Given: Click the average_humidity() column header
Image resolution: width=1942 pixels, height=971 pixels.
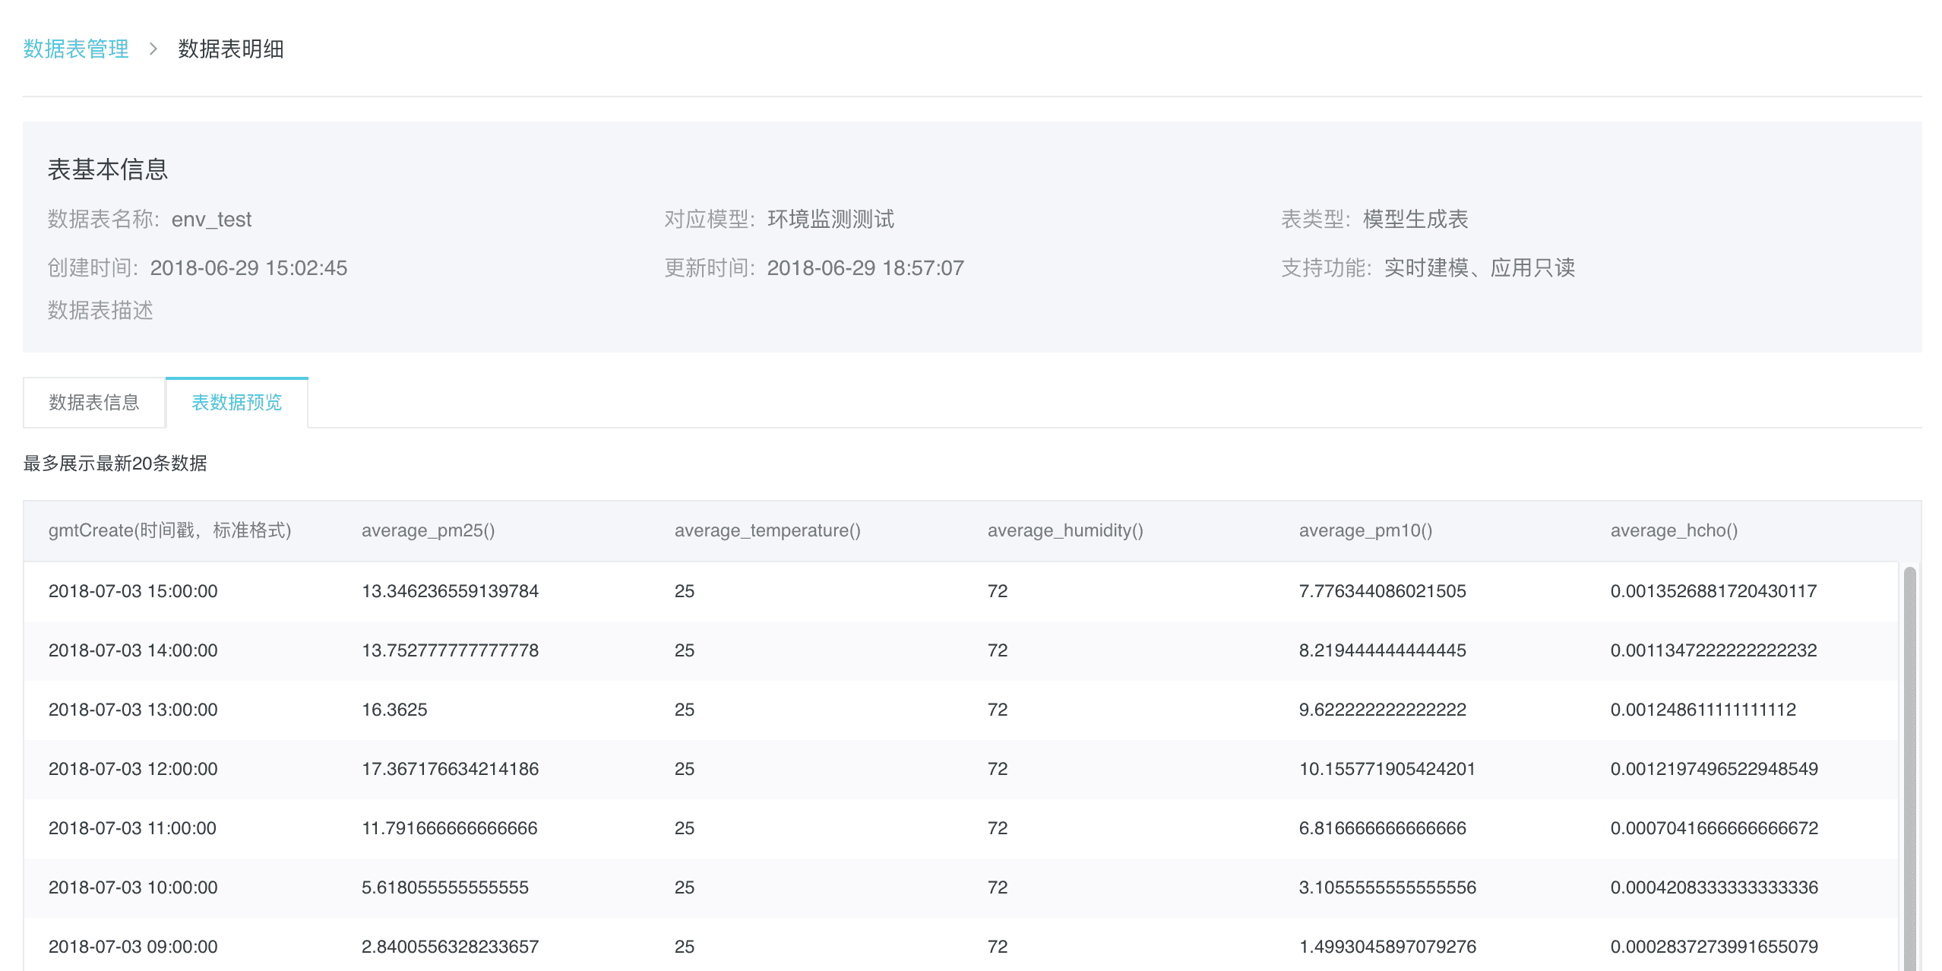Looking at the screenshot, I should click(1064, 530).
